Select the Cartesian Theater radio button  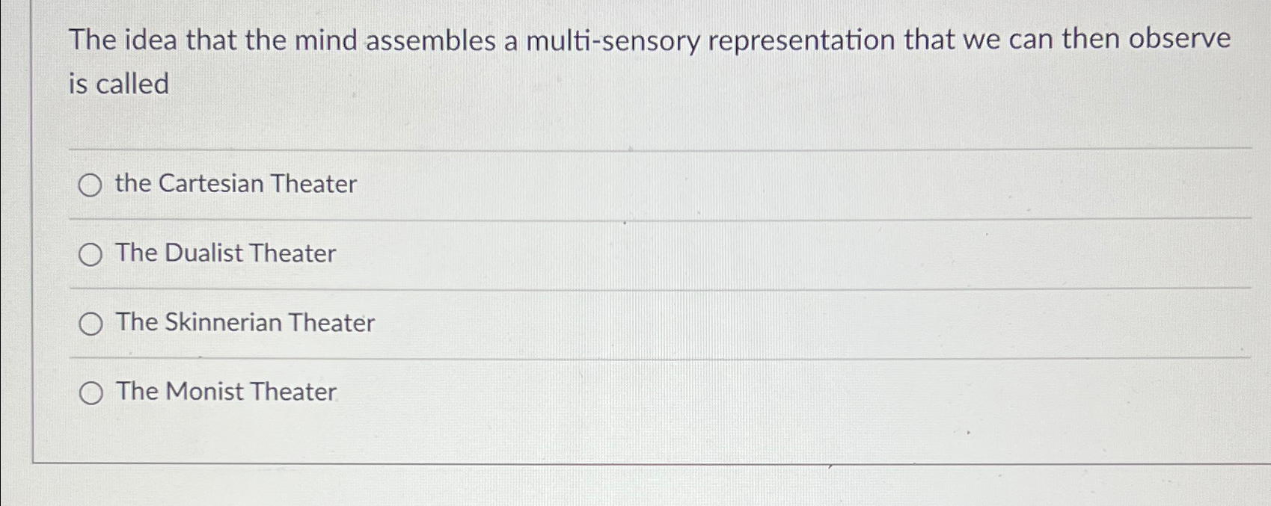pos(91,185)
